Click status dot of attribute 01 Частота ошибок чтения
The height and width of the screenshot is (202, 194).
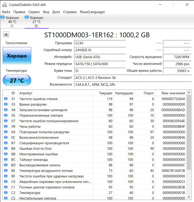click(6, 99)
